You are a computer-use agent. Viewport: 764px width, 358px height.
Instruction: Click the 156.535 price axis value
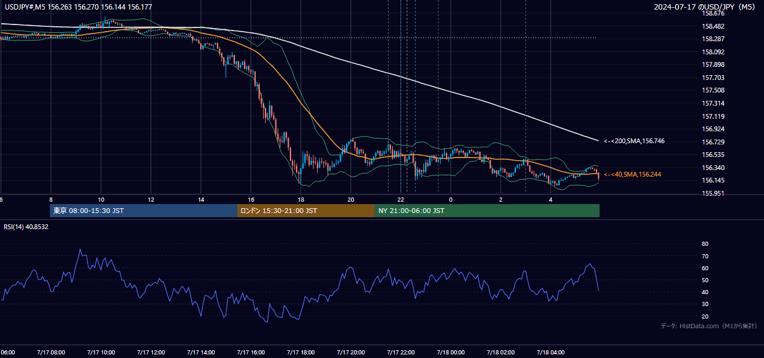(x=713, y=155)
